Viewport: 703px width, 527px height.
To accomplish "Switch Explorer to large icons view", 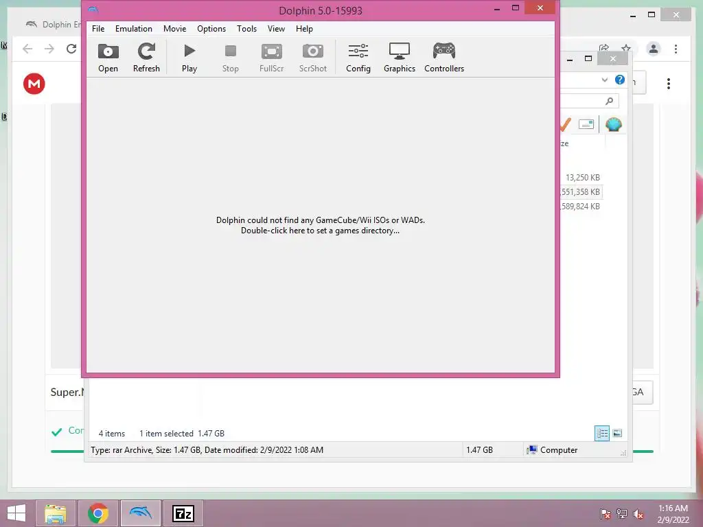I will click(x=617, y=434).
